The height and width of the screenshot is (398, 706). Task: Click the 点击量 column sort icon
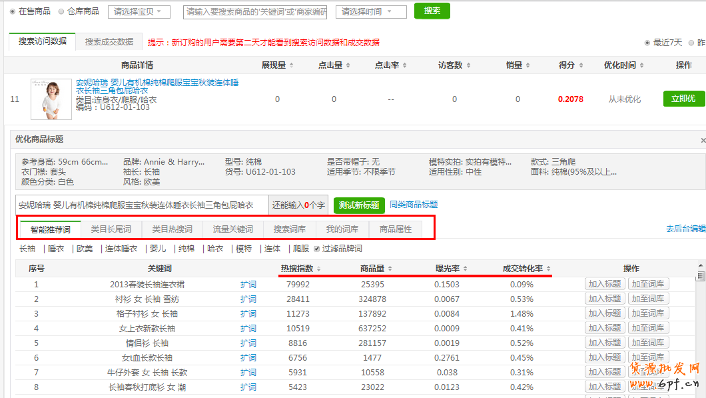pyautogui.click(x=348, y=65)
